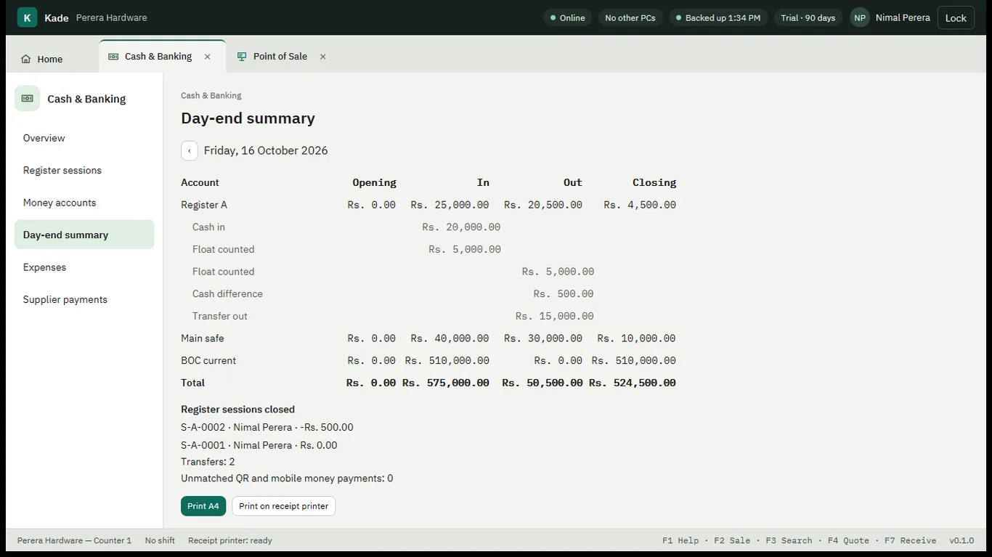The height and width of the screenshot is (557, 992).
Task: Click Print on receipt printer
Action: [x=284, y=506]
